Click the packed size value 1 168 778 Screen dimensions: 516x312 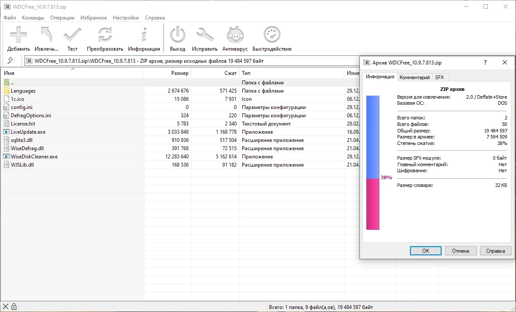pos(226,132)
